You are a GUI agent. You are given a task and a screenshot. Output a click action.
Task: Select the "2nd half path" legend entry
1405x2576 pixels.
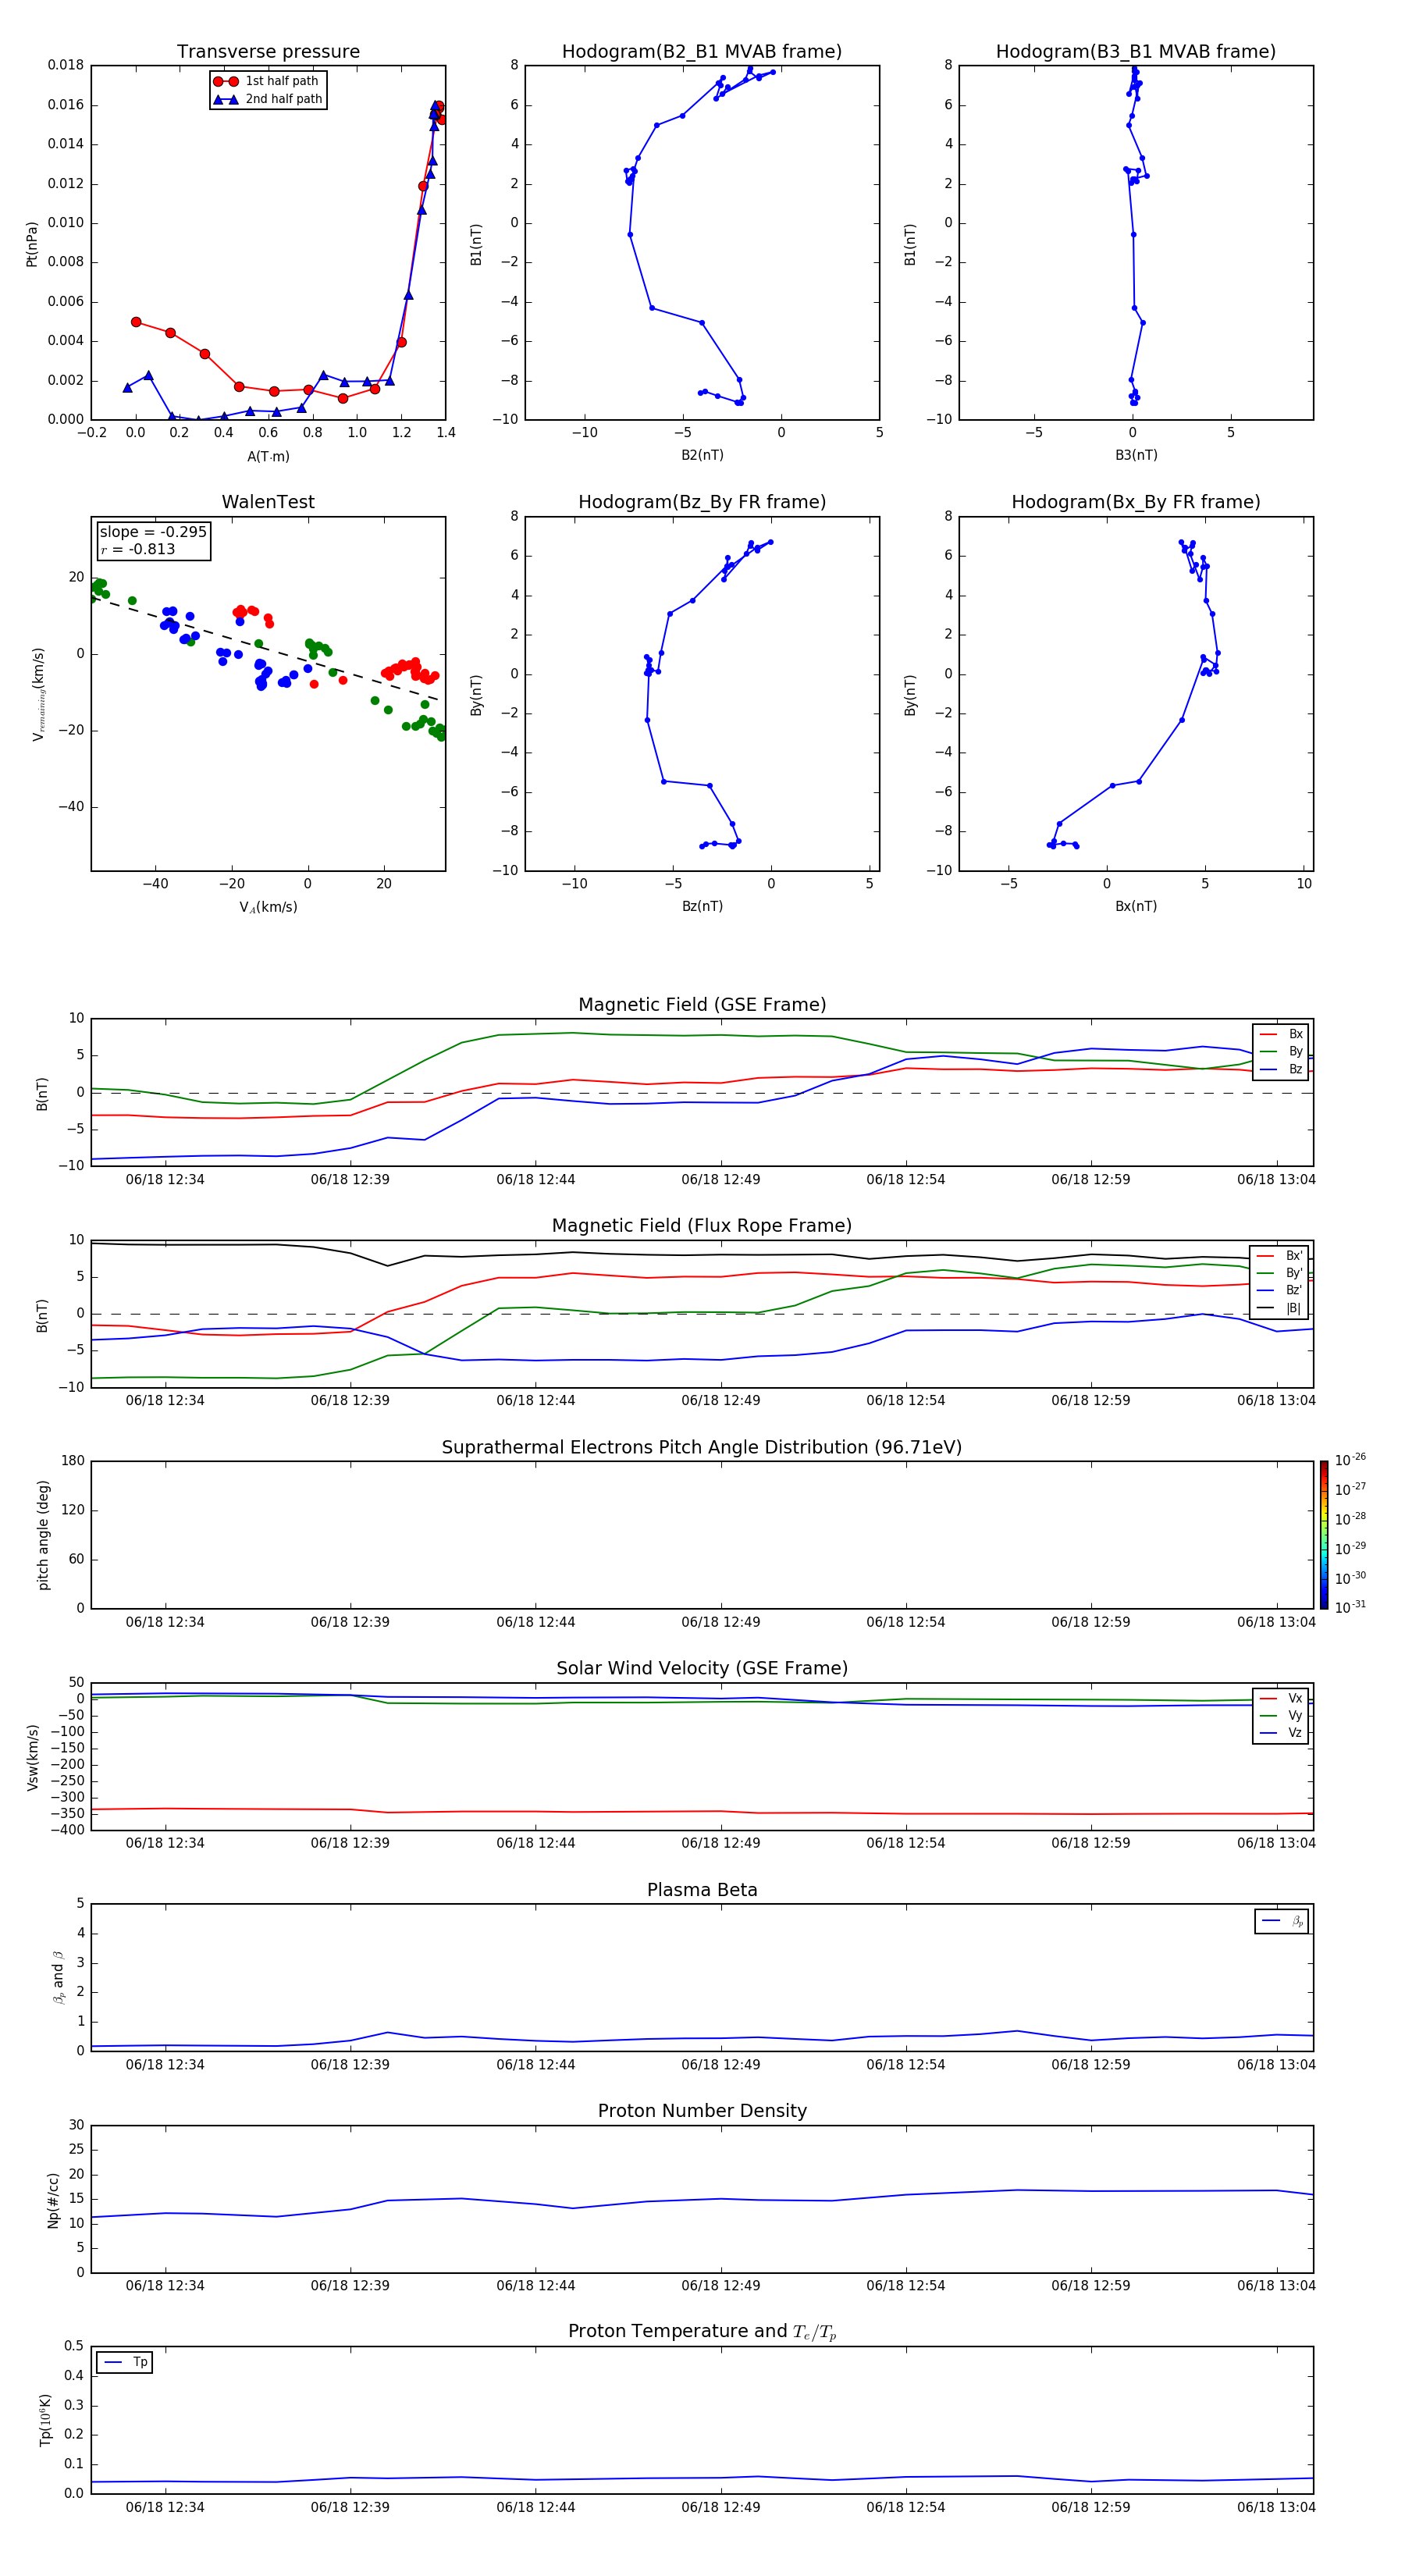point(268,99)
